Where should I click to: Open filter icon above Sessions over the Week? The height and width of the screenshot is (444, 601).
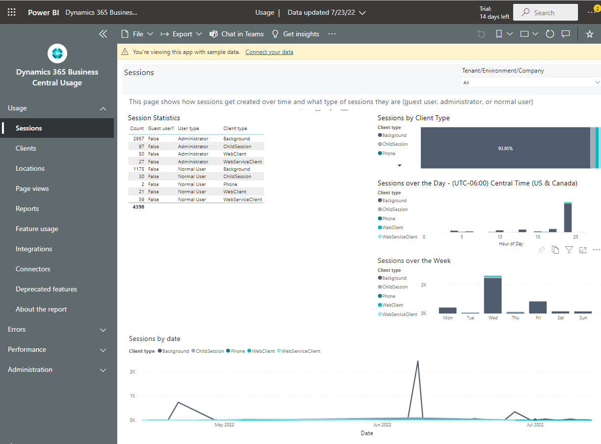(x=569, y=250)
